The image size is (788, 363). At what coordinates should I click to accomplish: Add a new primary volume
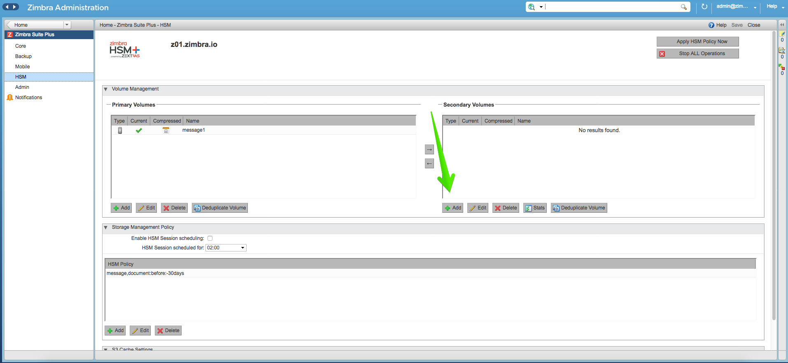[121, 208]
